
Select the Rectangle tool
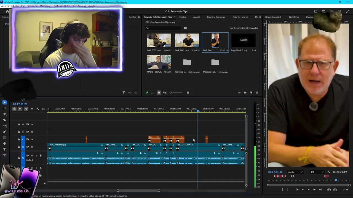(x=4, y=137)
